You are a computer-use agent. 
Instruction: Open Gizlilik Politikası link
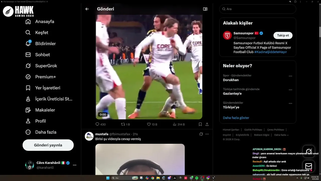253,130
